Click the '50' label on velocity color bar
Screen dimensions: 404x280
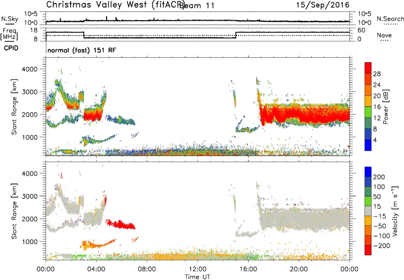tap(377, 197)
